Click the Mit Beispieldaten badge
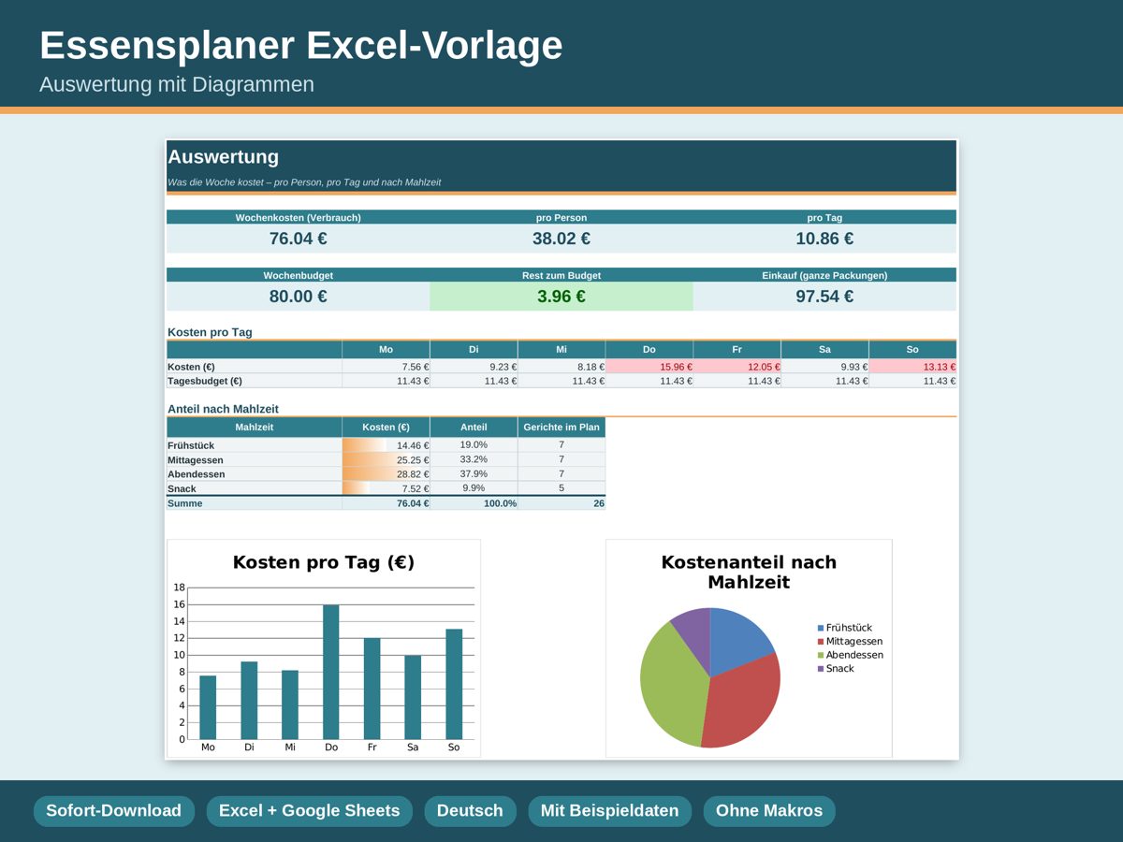The image size is (1123, 842). point(609,811)
